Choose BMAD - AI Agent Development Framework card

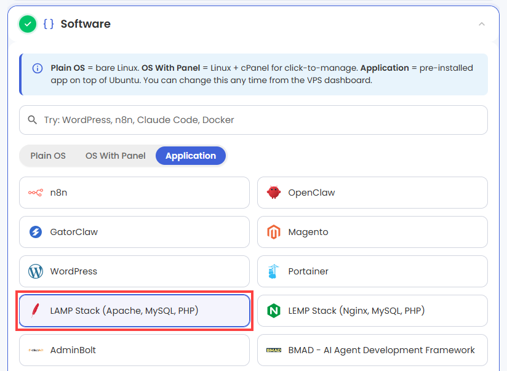click(x=372, y=350)
